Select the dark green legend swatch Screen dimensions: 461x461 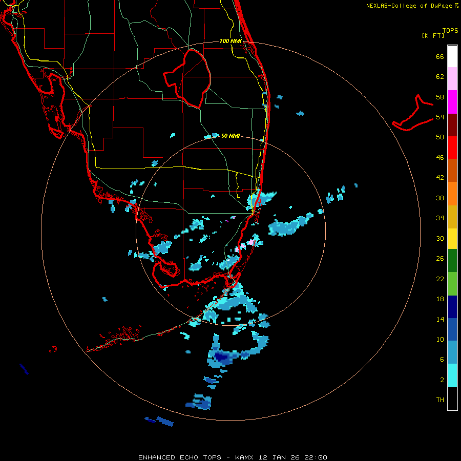452,261
